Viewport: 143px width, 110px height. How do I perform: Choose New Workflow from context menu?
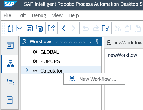(x=94, y=79)
